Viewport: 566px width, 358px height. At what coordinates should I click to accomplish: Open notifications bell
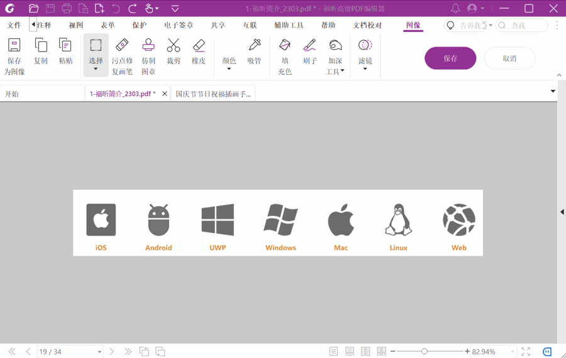click(455, 8)
